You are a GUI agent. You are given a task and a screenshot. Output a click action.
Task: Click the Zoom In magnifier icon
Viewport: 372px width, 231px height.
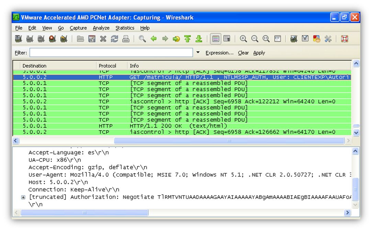243,39
